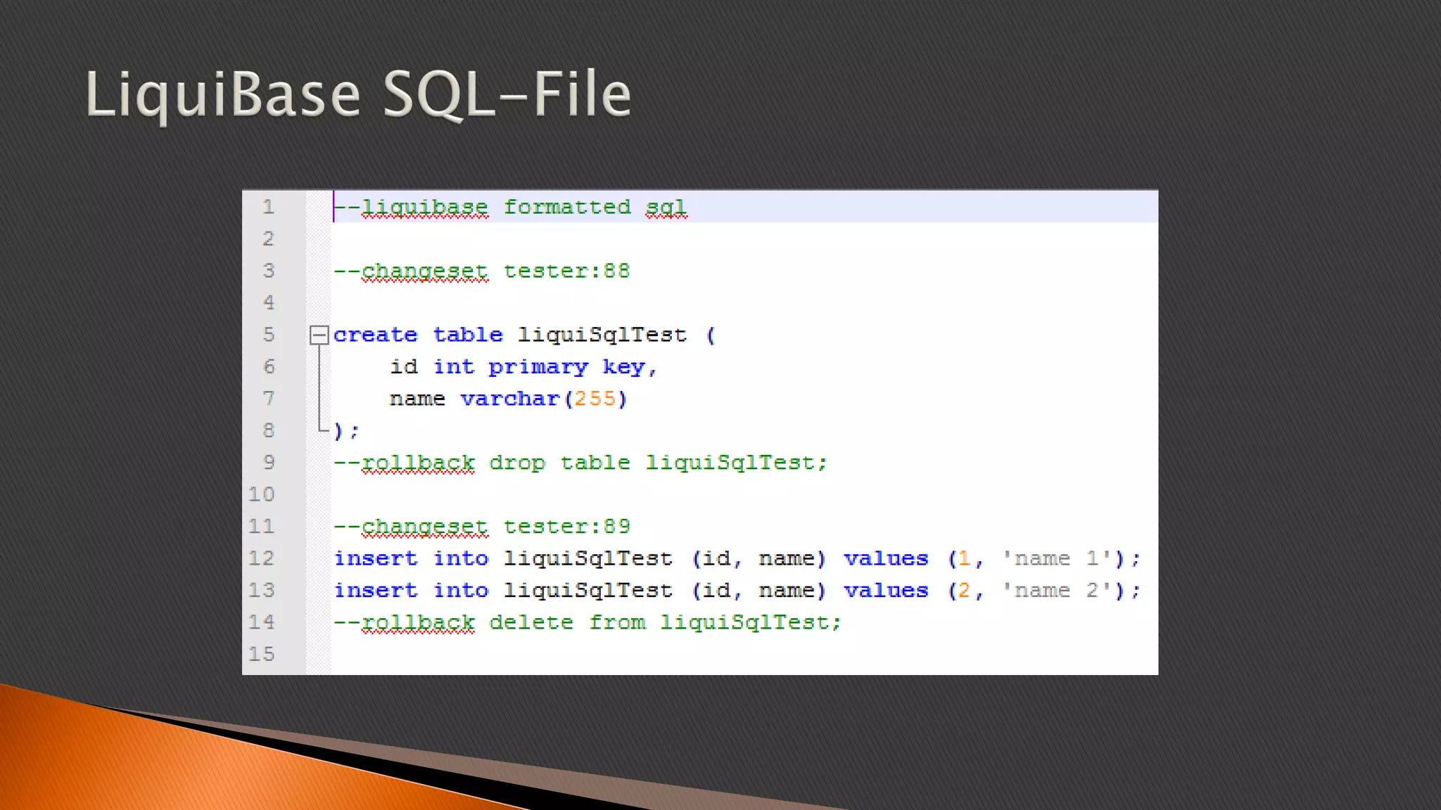1441x810 pixels.
Task: Click the string 'name 2' on line 13
Action: (1057, 591)
